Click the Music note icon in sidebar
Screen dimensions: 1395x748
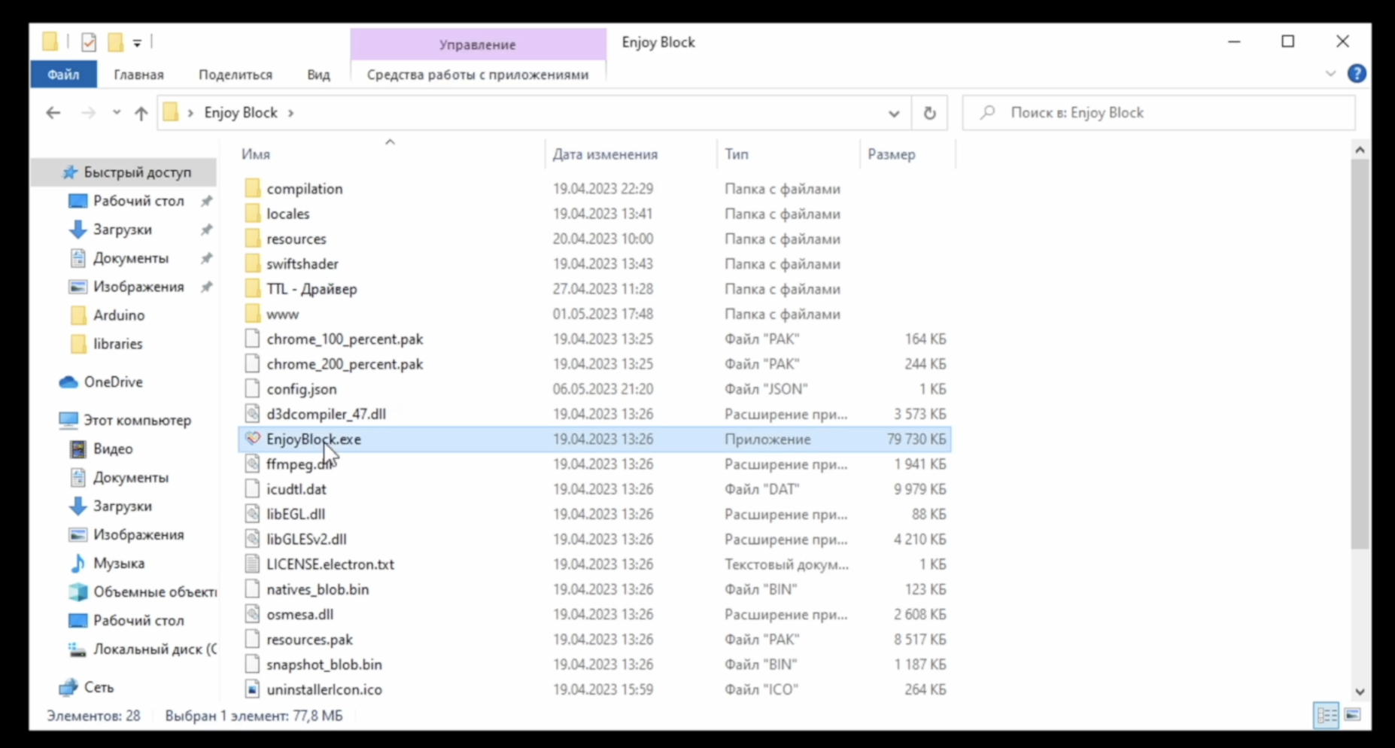[77, 563]
